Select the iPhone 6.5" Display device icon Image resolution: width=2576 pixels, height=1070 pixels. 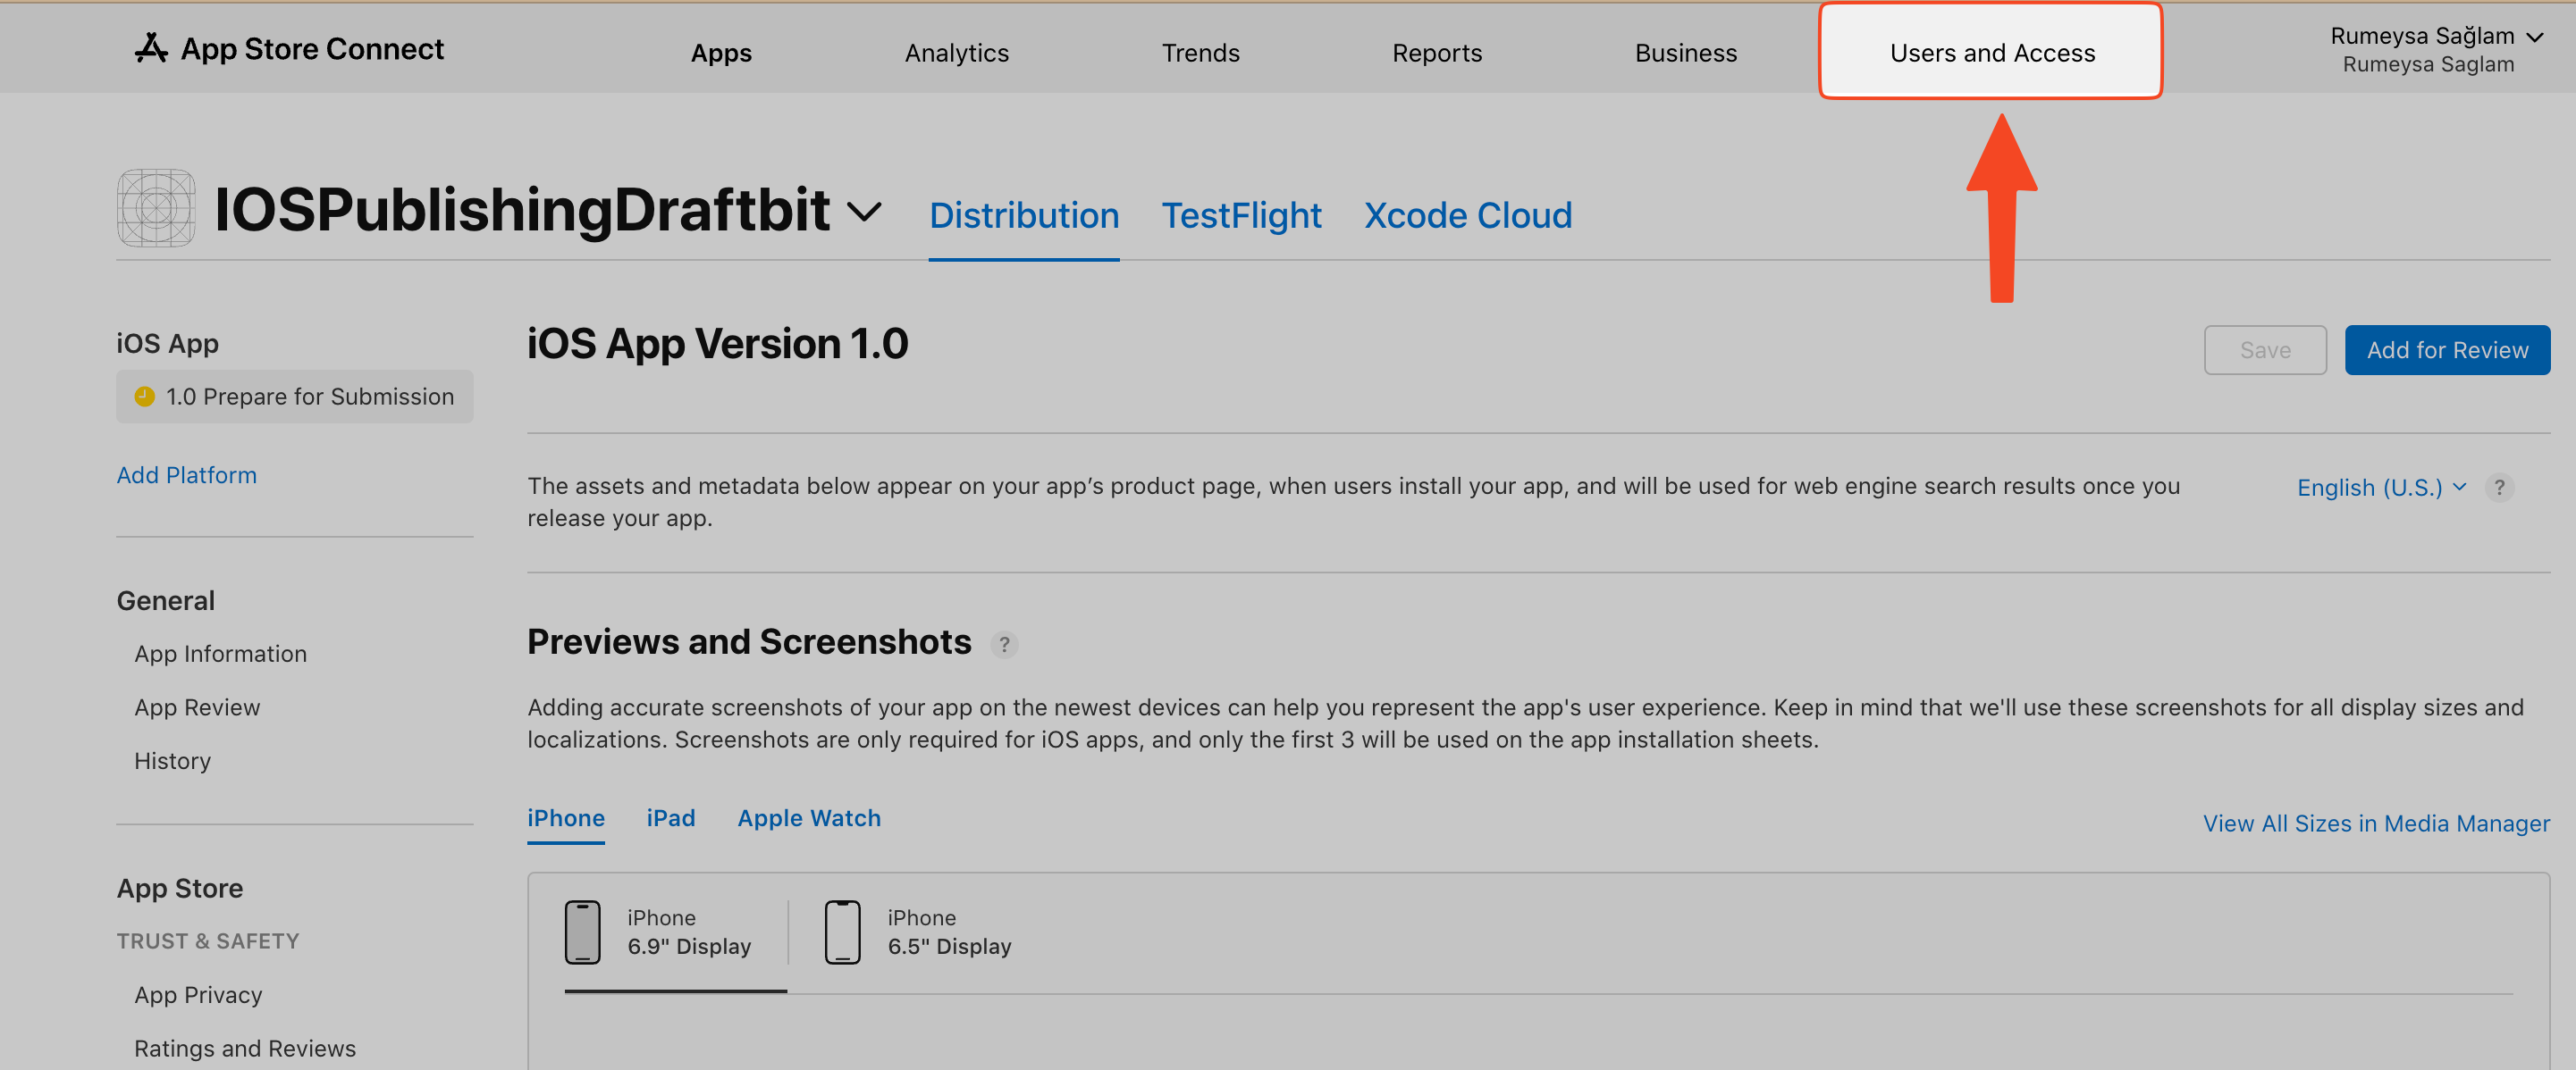(843, 932)
